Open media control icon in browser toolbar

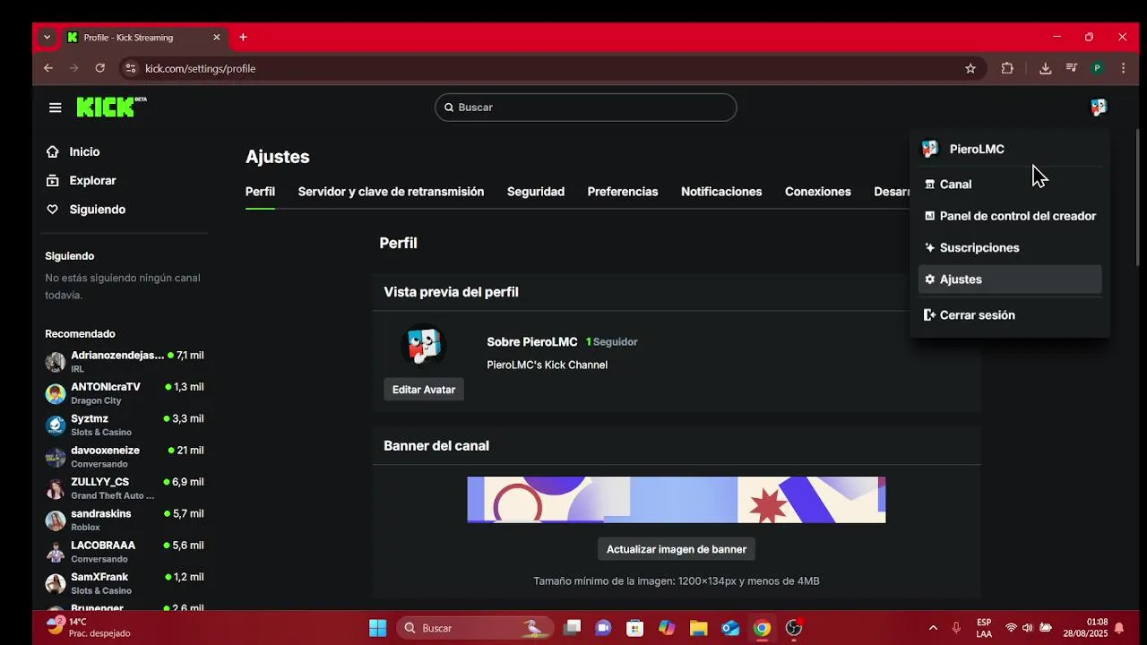coord(1071,68)
